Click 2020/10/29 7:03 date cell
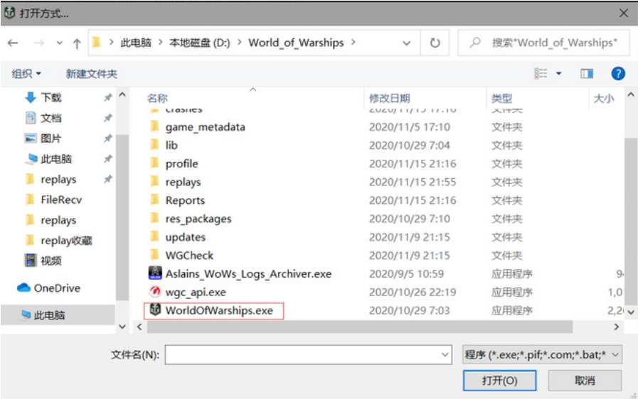 click(409, 311)
